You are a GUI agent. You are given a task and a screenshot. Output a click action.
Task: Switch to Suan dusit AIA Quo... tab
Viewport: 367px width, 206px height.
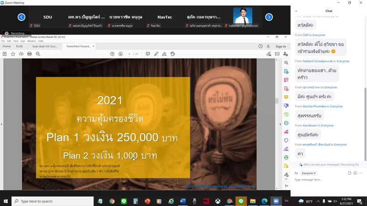tap(45, 46)
